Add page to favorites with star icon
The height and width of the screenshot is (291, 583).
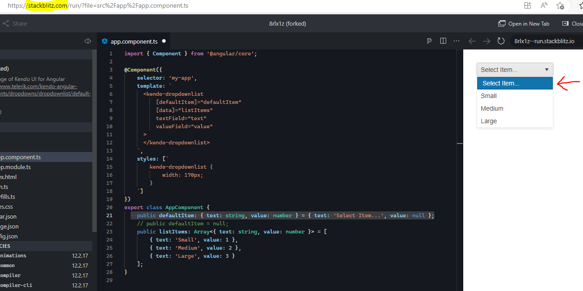560,5
